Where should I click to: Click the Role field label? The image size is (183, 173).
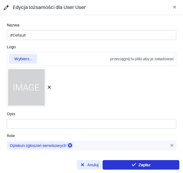click(x=11, y=136)
